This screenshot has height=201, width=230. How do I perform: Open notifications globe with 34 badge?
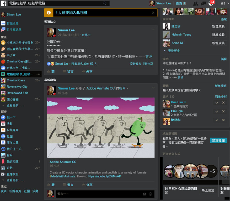(211, 3)
